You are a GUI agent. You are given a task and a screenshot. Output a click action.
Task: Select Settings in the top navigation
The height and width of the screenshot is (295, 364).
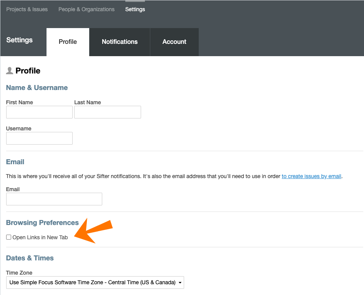[135, 9]
